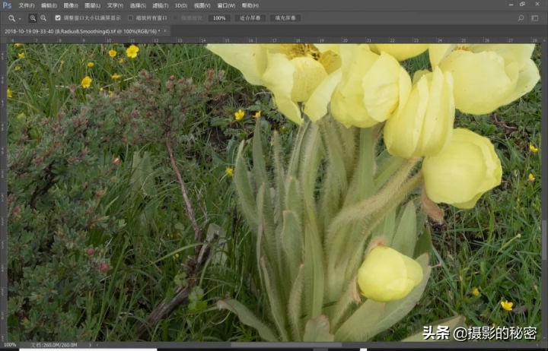Open the 图像 menu
The height and width of the screenshot is (351, 548).
coord(70,5)
